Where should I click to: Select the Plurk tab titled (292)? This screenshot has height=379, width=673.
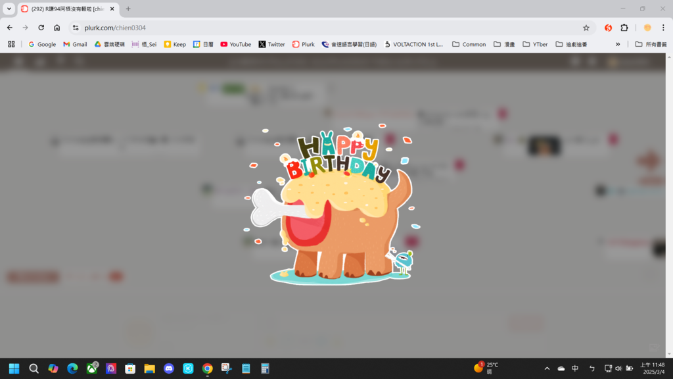pyautogui.click(x=68, y=9)
